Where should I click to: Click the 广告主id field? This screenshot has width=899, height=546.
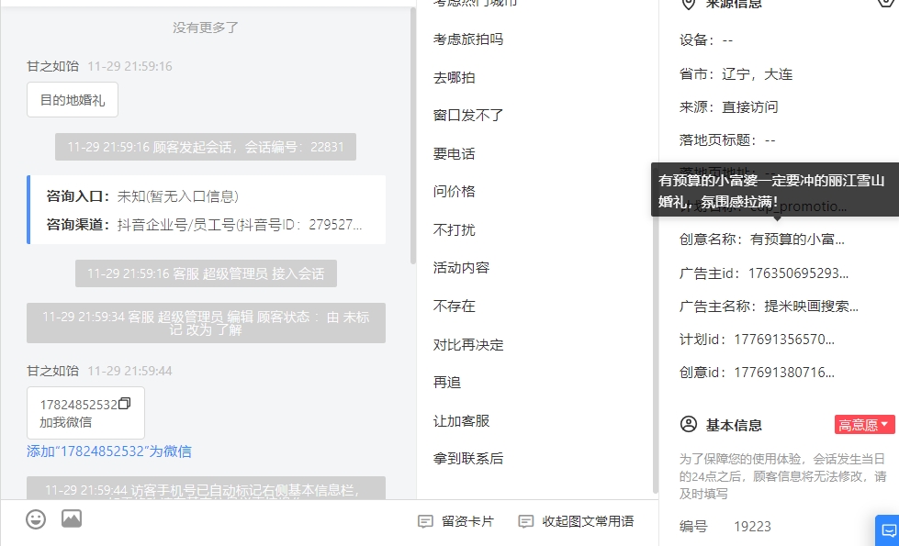point(764,273)
